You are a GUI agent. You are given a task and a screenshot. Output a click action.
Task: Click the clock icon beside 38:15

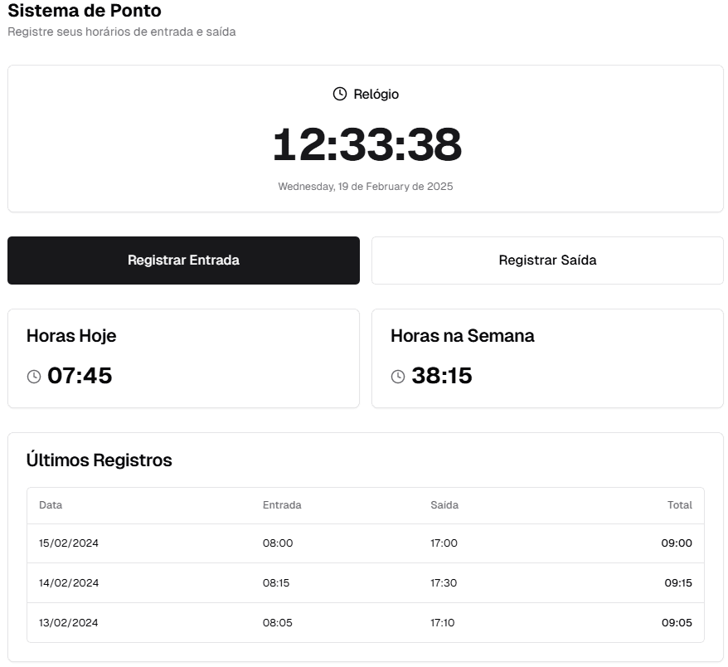coord(398,377)
